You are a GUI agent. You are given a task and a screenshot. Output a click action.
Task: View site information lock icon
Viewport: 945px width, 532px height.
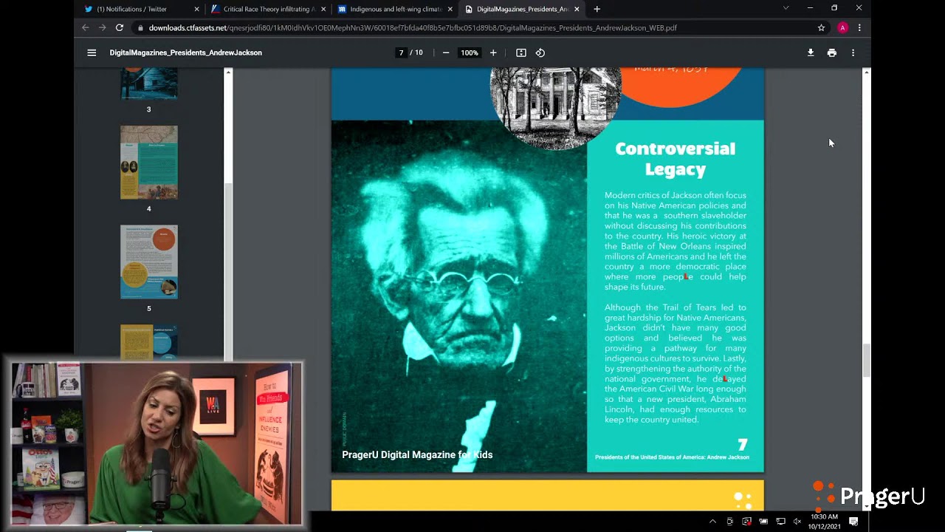point(140,28)
